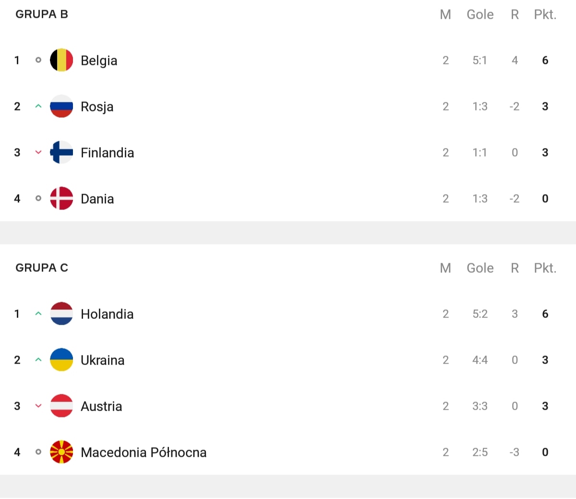Click the Russia flag icon
This screenshot has width=576, height=499.
61,106
